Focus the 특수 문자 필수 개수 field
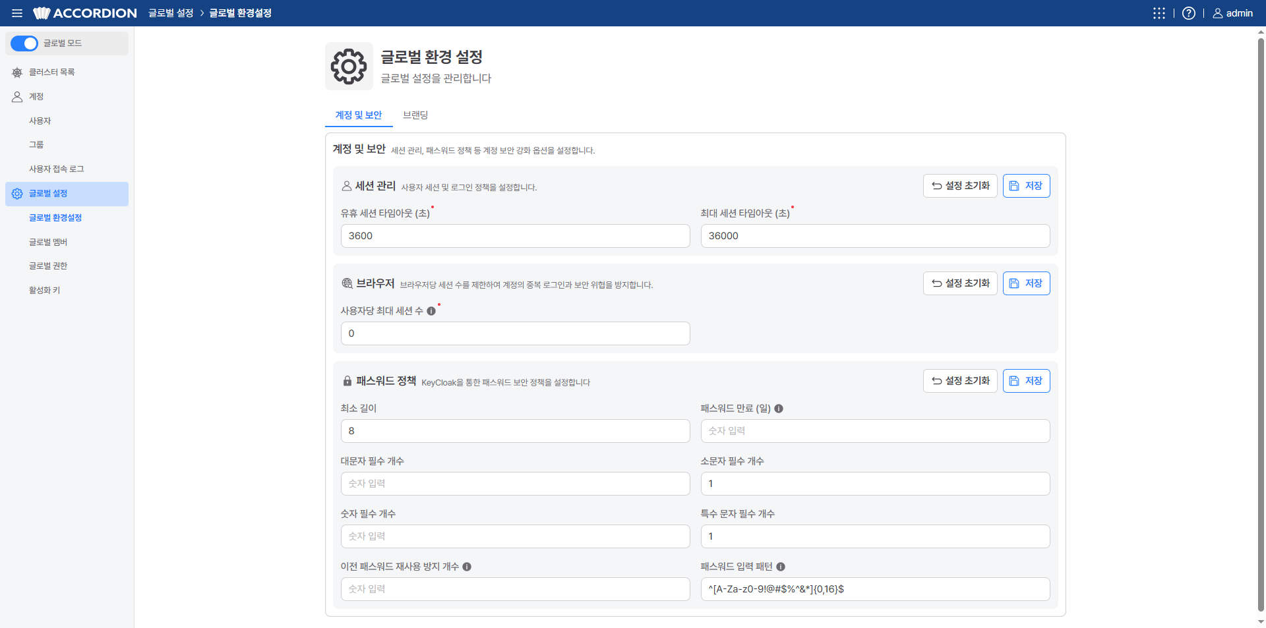Image resolution: width=1266 pixels, height=628 pixels. coord(876,536)
